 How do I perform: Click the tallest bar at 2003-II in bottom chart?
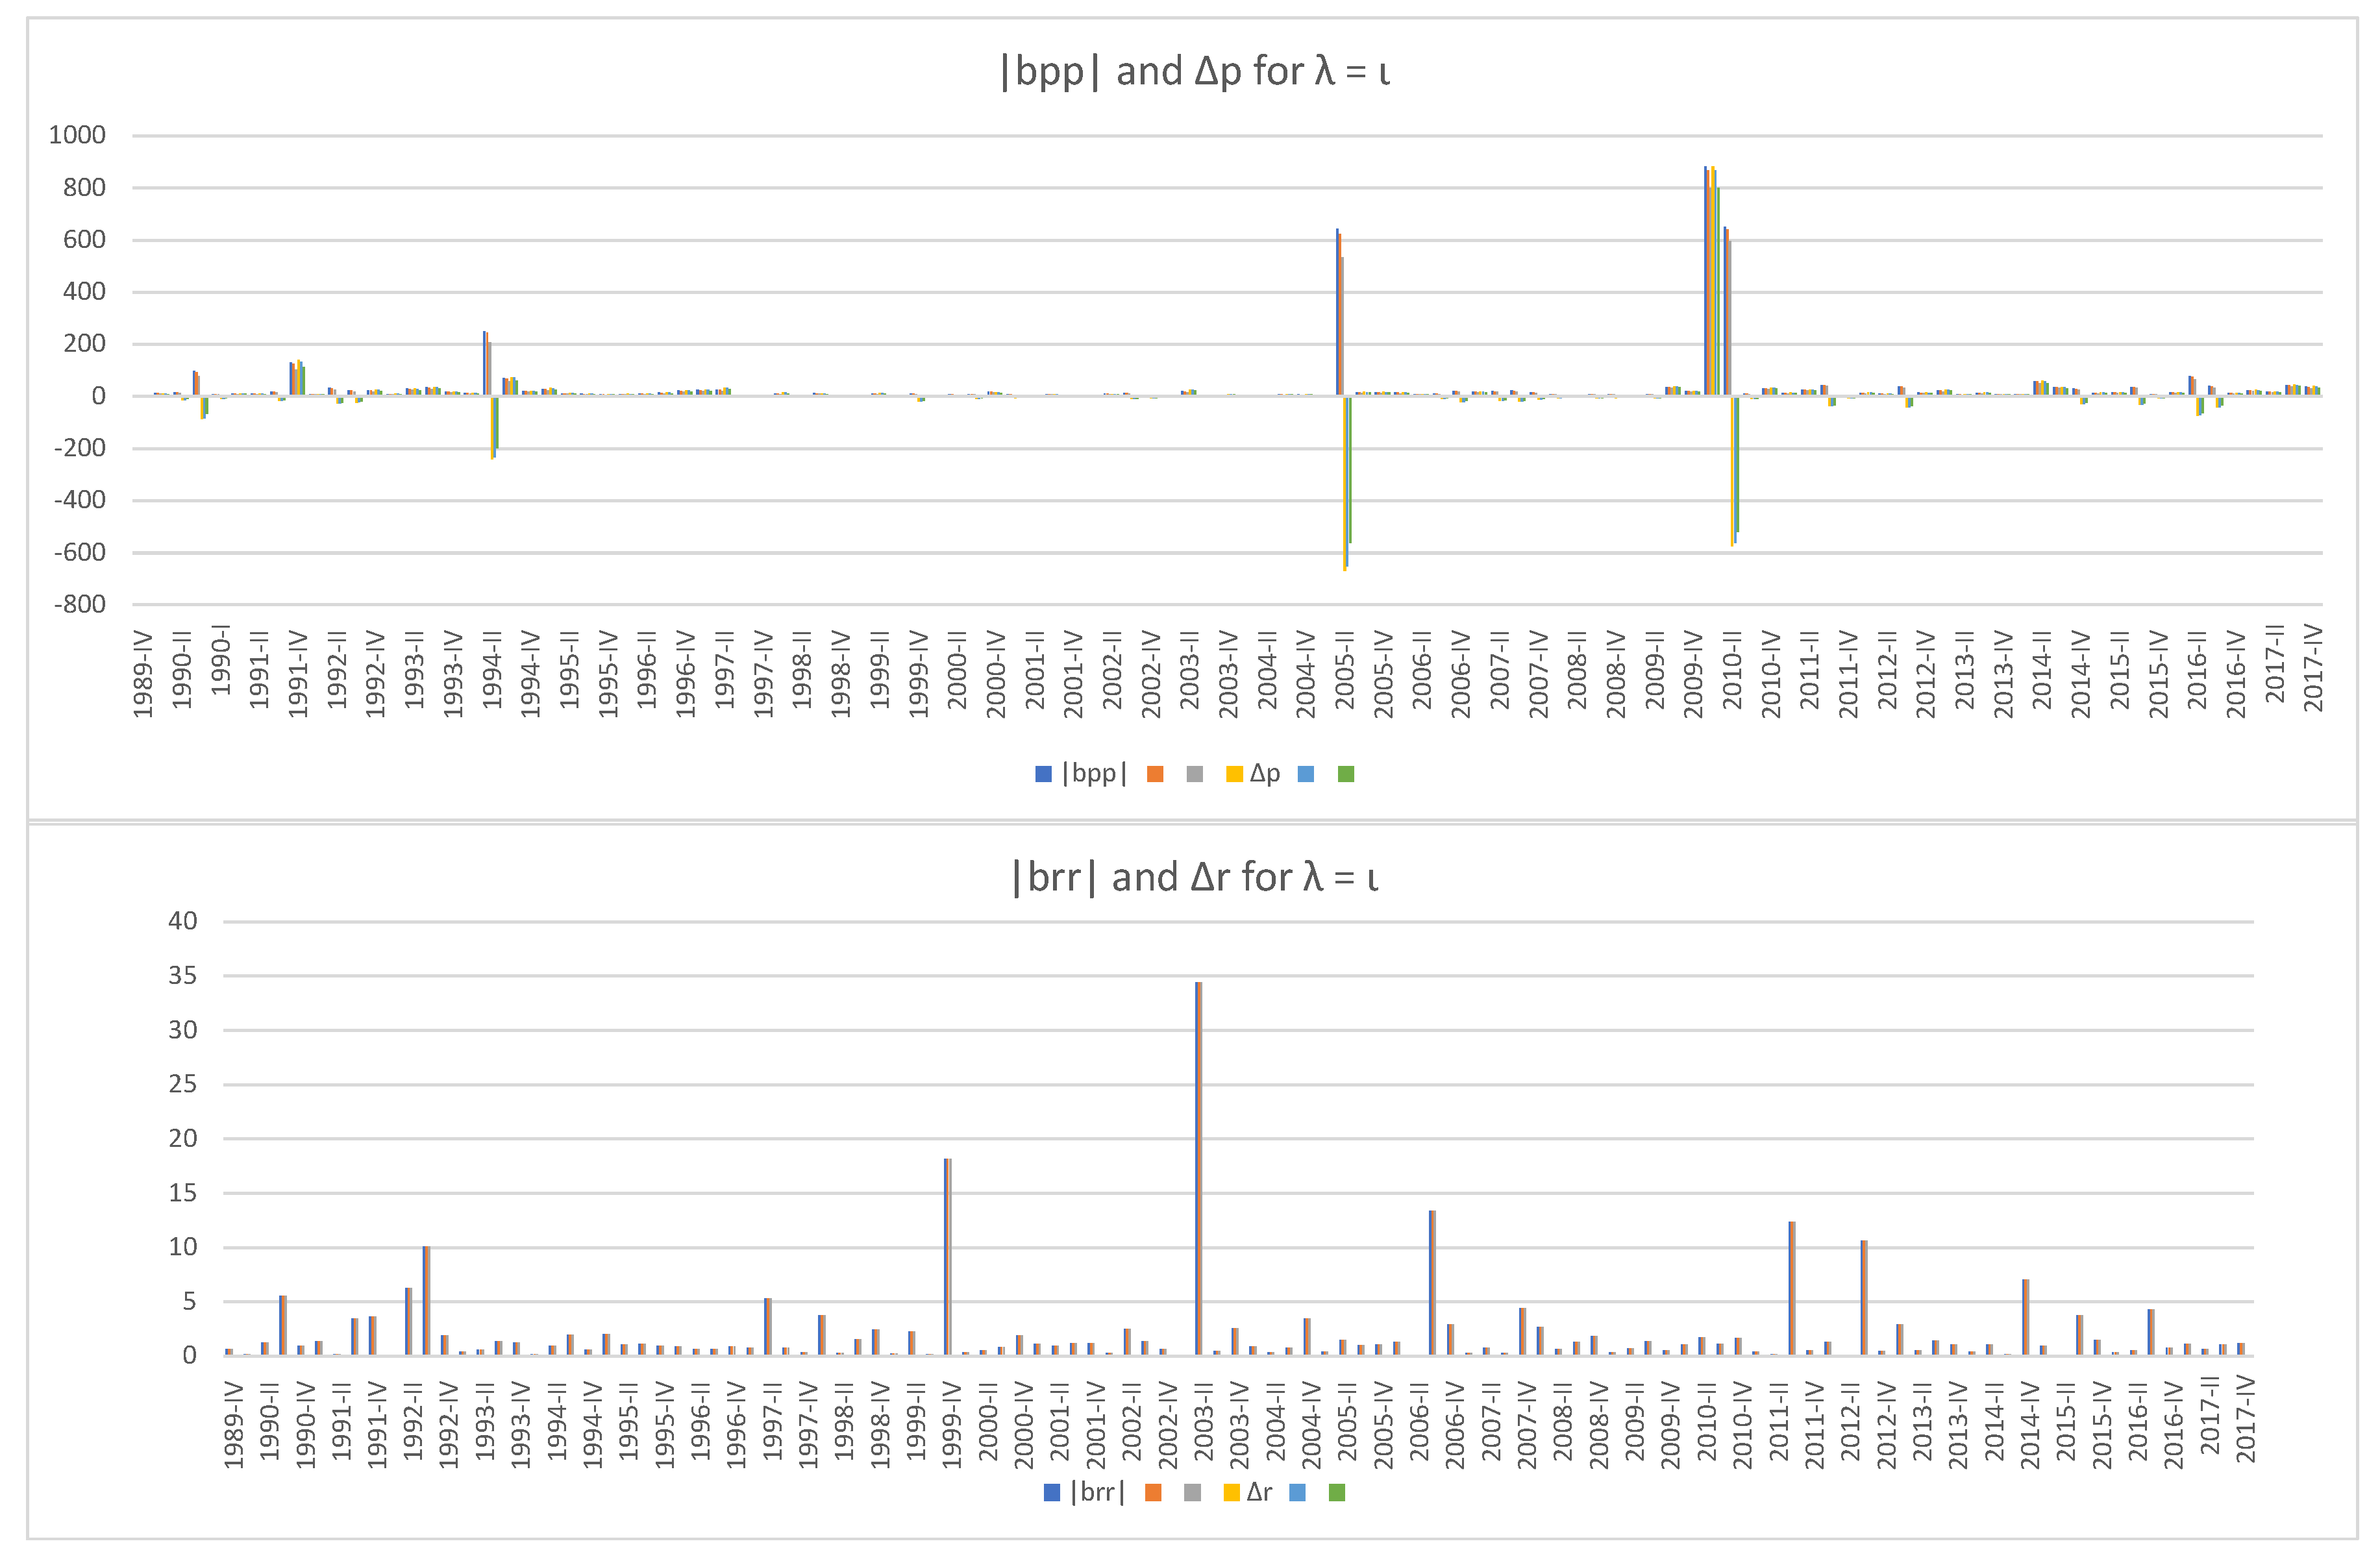pyautogui.click(x=1198, y=1170)
